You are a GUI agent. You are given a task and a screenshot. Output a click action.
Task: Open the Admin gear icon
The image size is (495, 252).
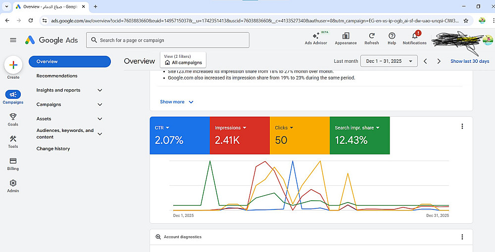click(13, 183)
